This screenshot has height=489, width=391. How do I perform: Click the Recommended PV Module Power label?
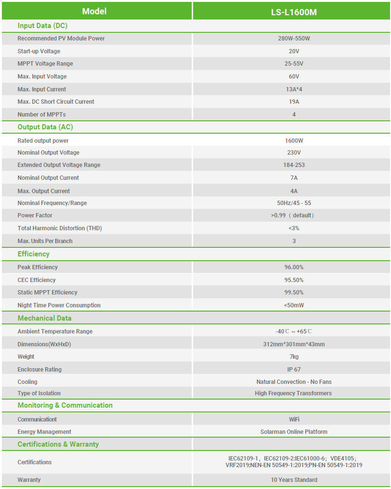tap(61, 39)
